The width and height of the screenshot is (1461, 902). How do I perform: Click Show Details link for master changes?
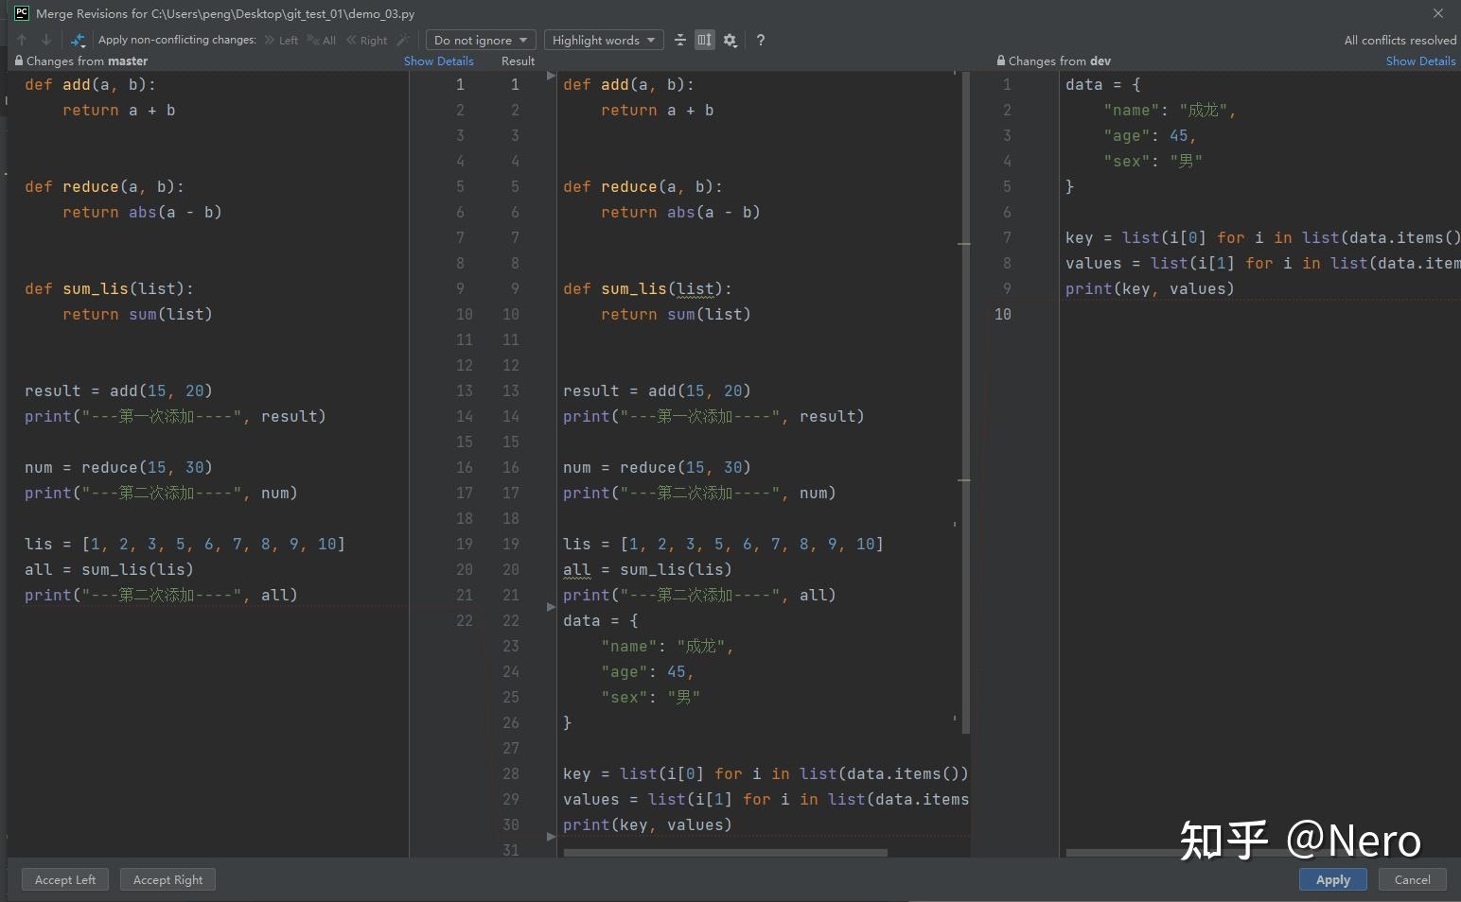tap(438, 61)
